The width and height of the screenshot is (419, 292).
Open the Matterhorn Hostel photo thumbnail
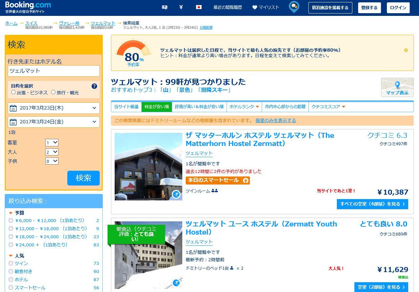(148, 167)
